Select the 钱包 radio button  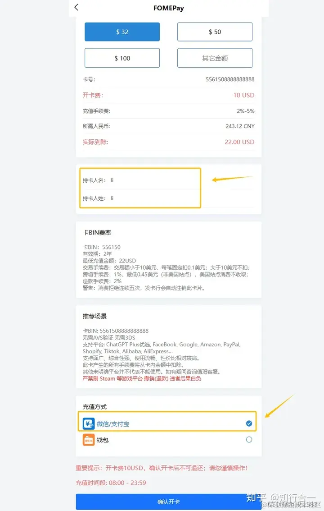[x=249, y=440]
